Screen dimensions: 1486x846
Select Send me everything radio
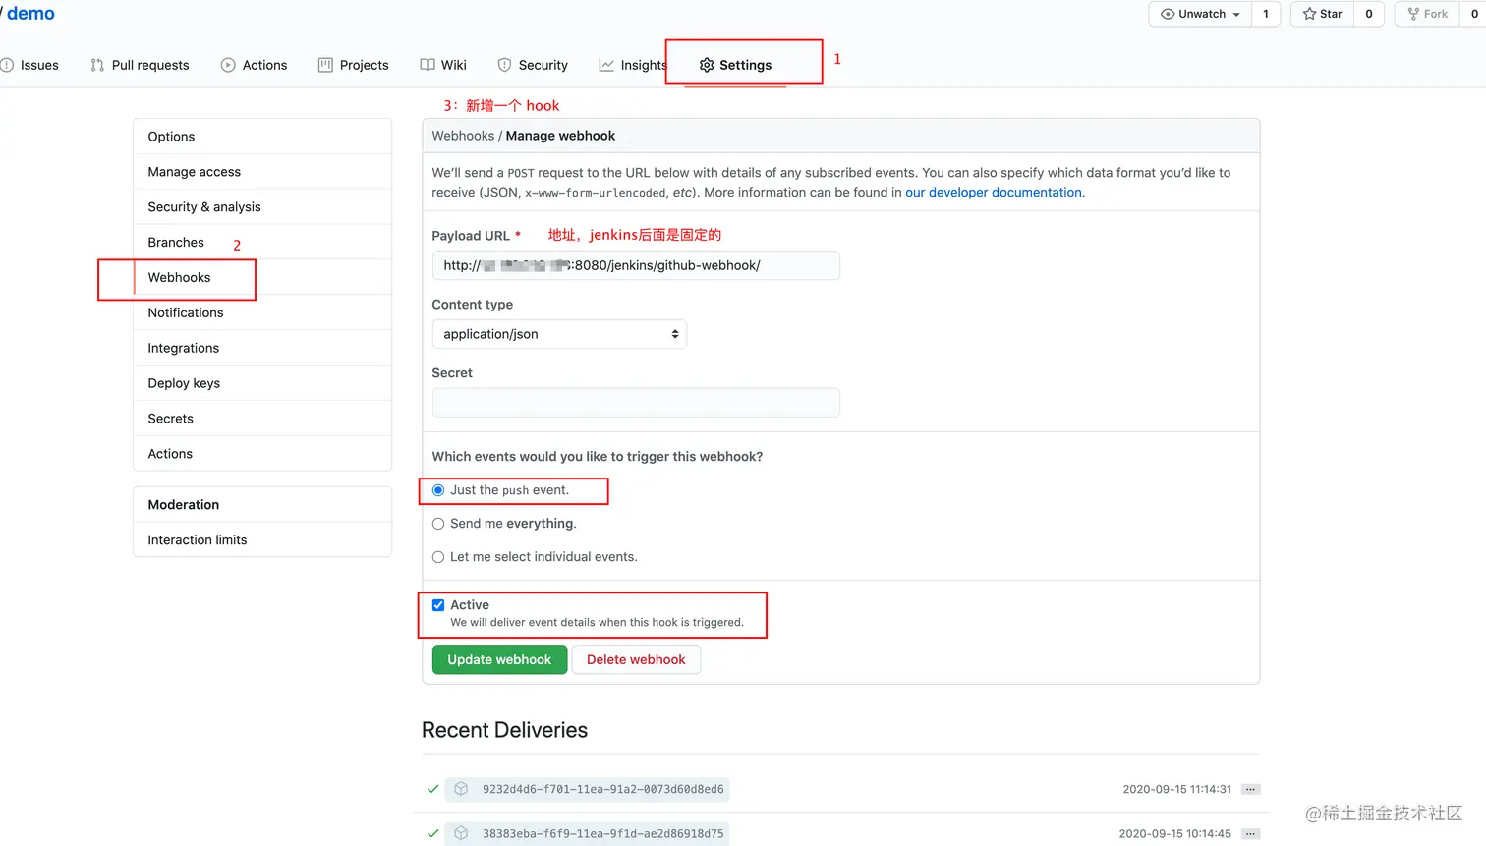pyautogui.click(x=438, y=524)
